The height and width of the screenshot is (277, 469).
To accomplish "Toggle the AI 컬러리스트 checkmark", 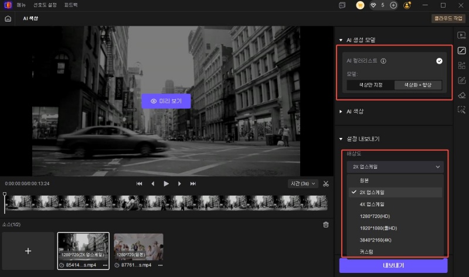I will (439, 60).
